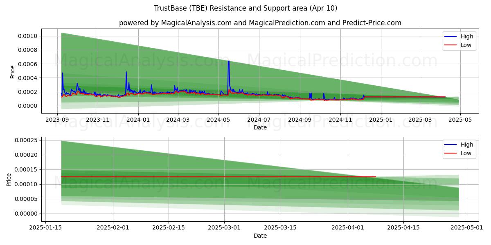This screenshot has height=245, width=491.
Task: Click the '2024-09' x-axis tick label
Action: point(300,120)
